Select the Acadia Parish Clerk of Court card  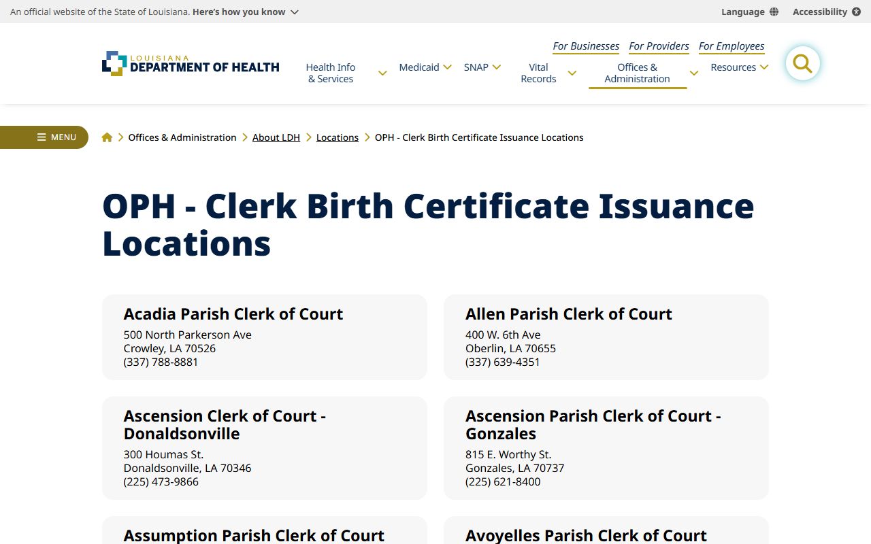[x=264, y=337]
